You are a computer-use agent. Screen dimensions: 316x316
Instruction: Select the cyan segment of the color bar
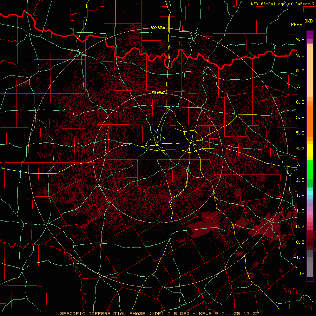click(x=310, y=193)
